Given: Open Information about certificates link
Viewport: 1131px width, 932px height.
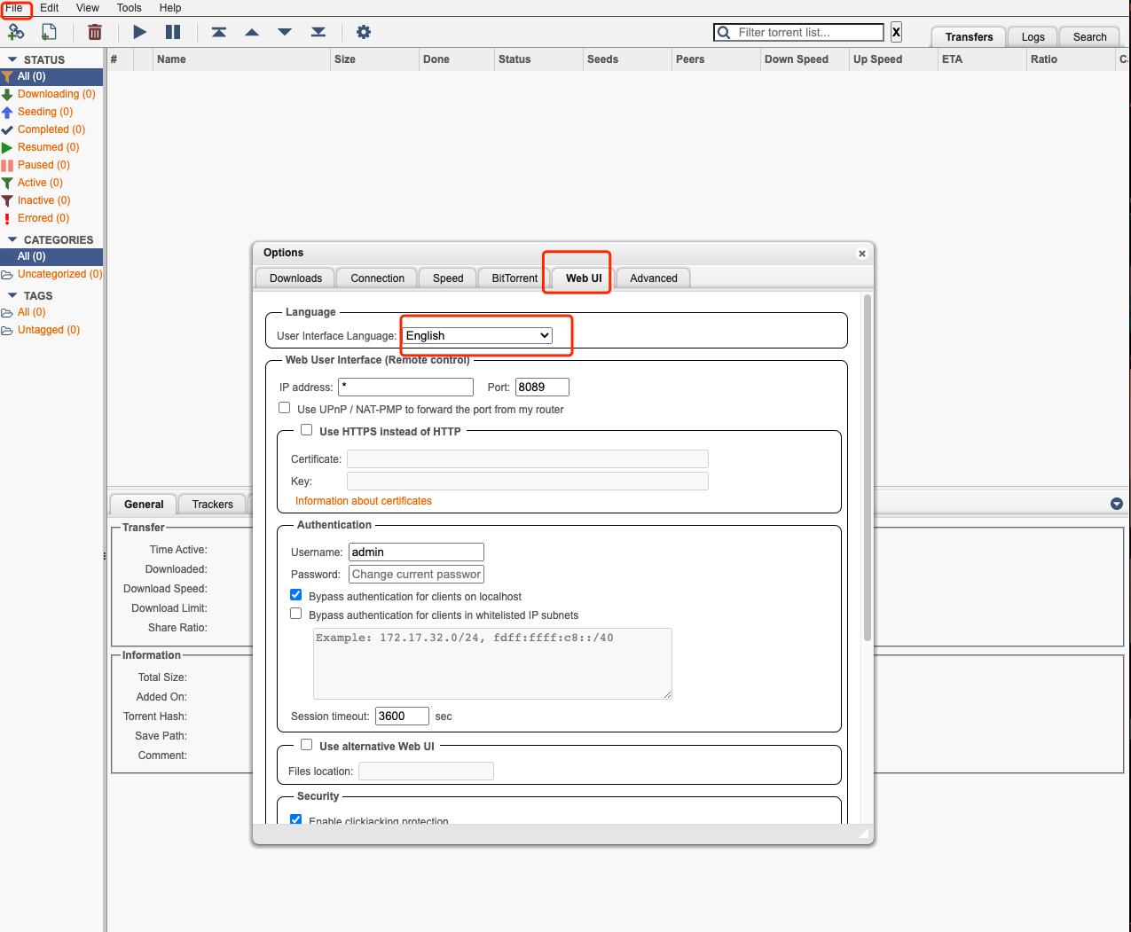Looking at the screenshot, I should [364, 501].
